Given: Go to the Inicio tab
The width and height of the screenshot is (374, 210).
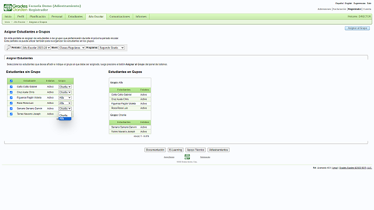Looking at the screenshot, I should click(x=8, y=17).
